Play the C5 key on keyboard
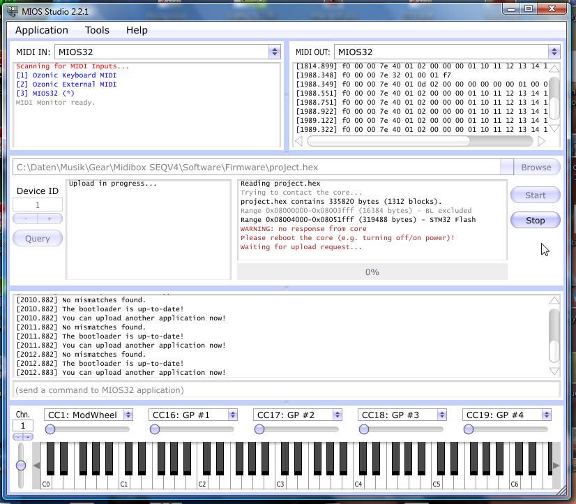This screenshot has width=576, height=504. [x=437, y=482]
